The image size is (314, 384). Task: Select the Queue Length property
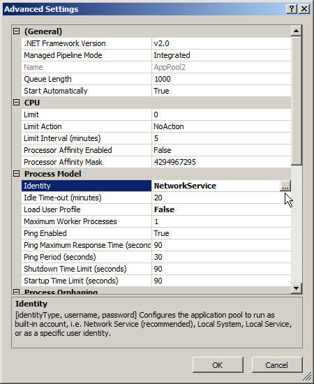[87, 79]
